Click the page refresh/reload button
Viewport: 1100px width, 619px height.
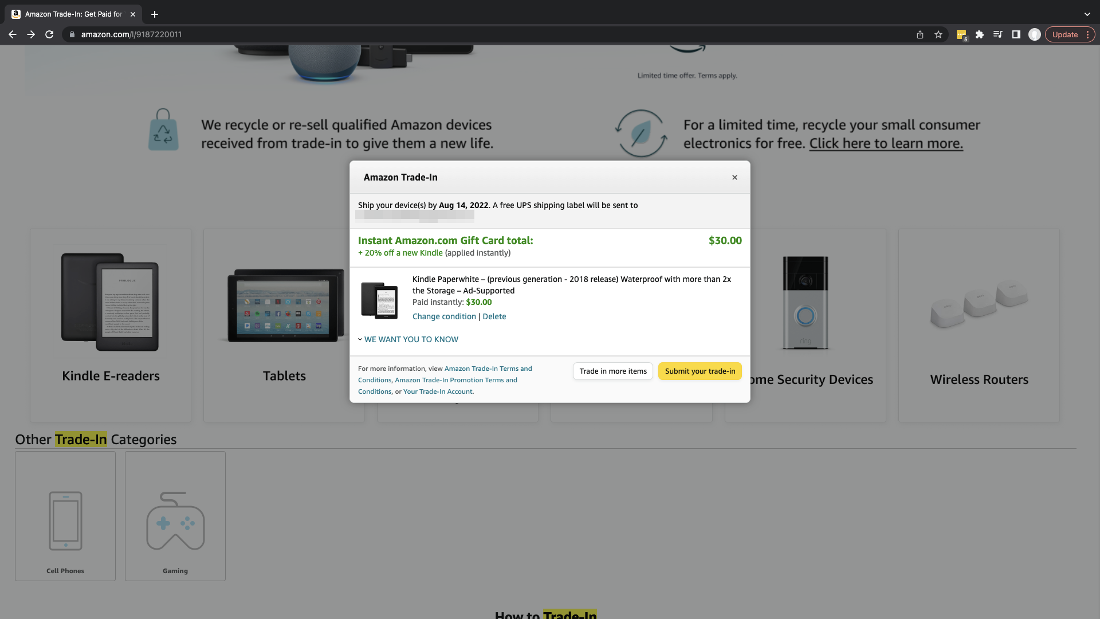tap(49, 34)
